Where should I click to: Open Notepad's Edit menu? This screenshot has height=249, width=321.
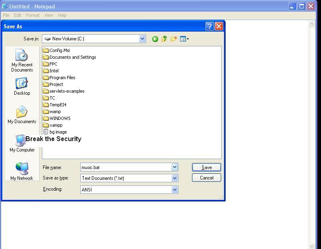[18, 15]
